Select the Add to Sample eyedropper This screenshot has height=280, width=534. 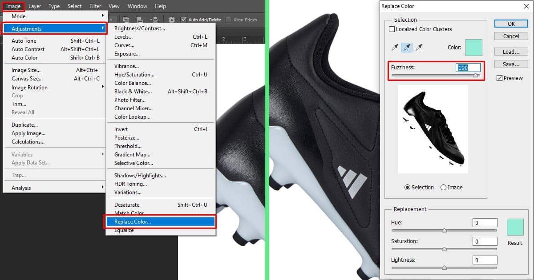click(406, 47)
